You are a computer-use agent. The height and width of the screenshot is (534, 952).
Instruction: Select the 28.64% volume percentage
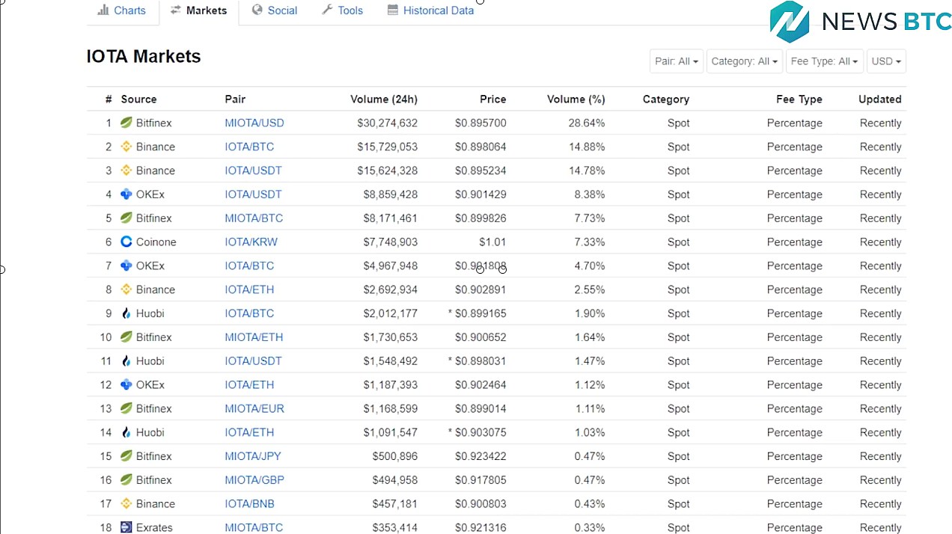(587, 123)
